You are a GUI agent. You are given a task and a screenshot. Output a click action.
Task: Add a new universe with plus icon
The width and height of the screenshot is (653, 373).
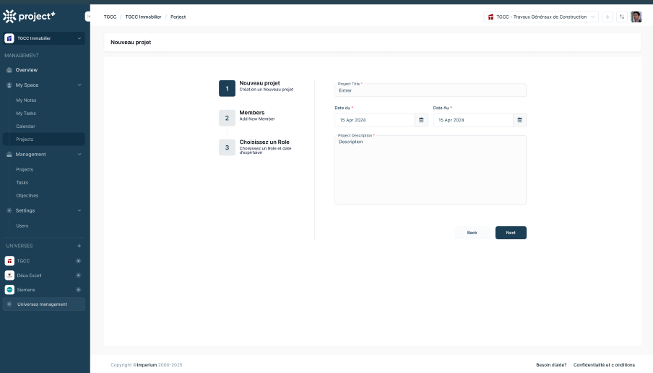click(79, 246)
